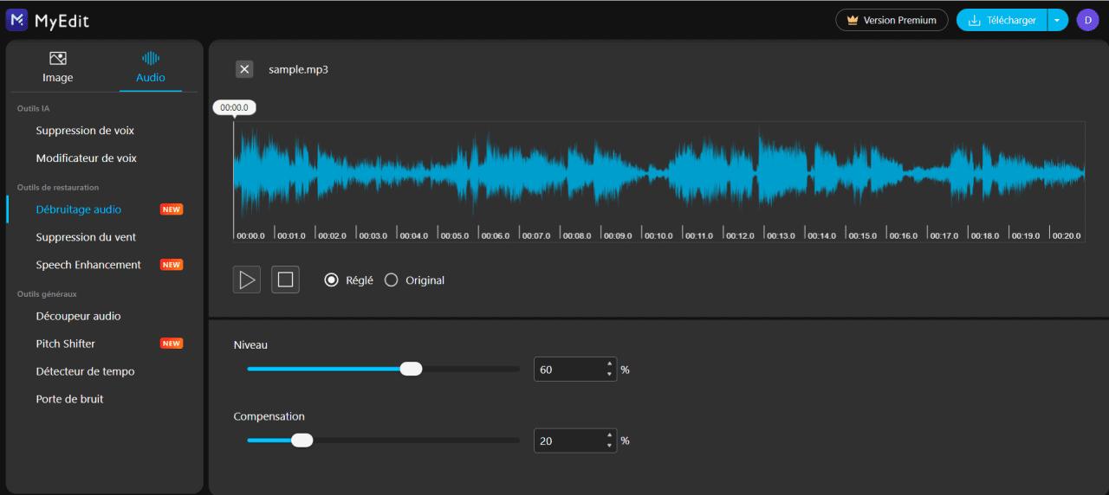
Task: Select the Original radio button
Action: click(391, 280)
